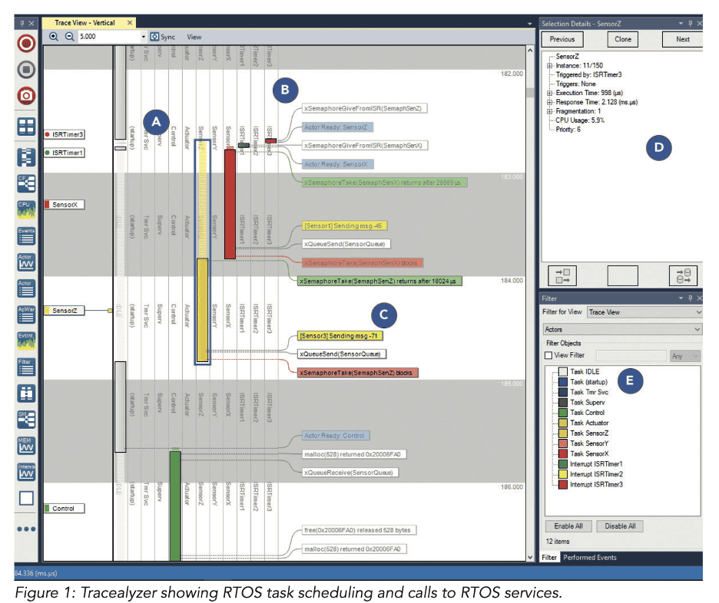Click the Previous button
This screenshot has height=603, width=719.
click(562, 39)
